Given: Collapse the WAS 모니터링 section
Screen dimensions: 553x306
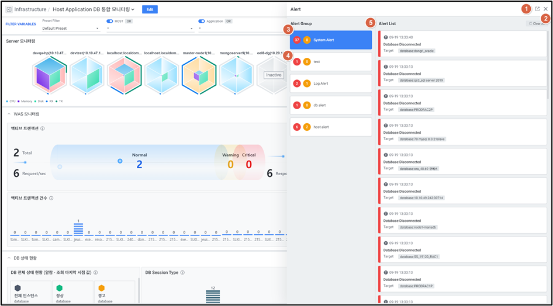Looking at the screenshot, I should coord(9,114).
